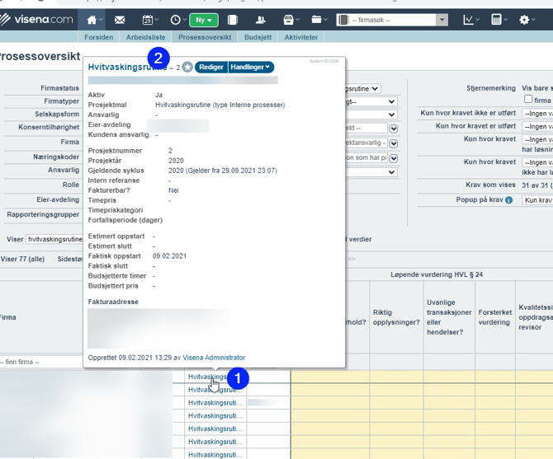Viewport: 553px width, 459px height.
Task: Check the firma checkbox under Stjernemerking
Action: (528, 100)
